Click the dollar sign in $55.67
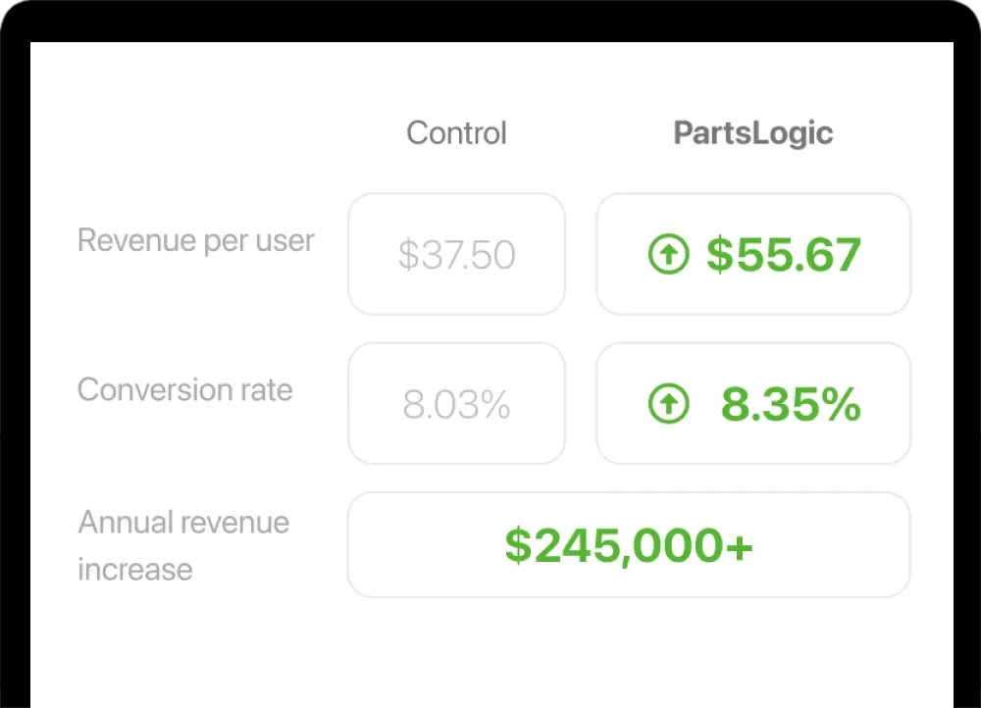Screen dimensions: 981x708 tap(719, 255)
